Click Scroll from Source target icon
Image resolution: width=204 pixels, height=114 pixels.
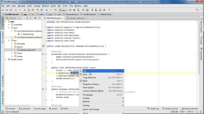pyautogui.click(x=27, y=18)
